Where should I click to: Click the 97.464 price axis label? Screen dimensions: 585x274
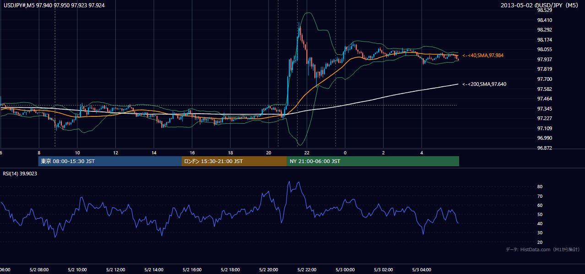(545, 99)
